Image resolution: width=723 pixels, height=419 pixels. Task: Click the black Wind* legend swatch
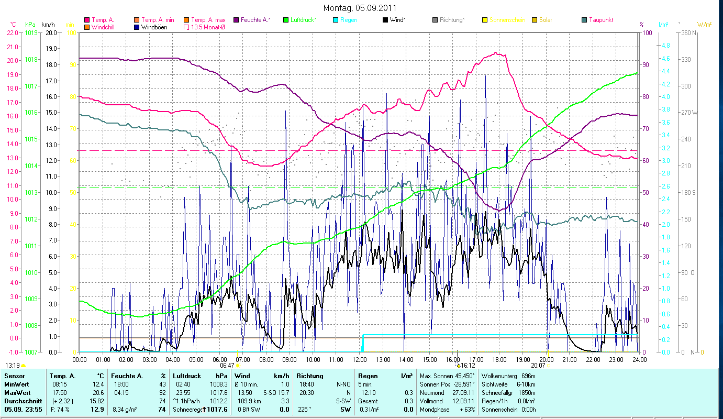click(x=385, y=20)
